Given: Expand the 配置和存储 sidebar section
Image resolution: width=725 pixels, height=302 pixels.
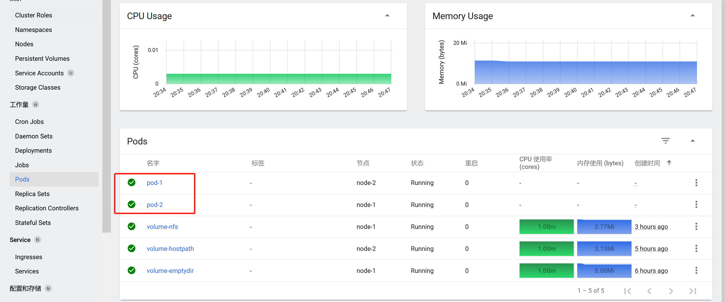Looking at the screenshot, I should [25, 289].
